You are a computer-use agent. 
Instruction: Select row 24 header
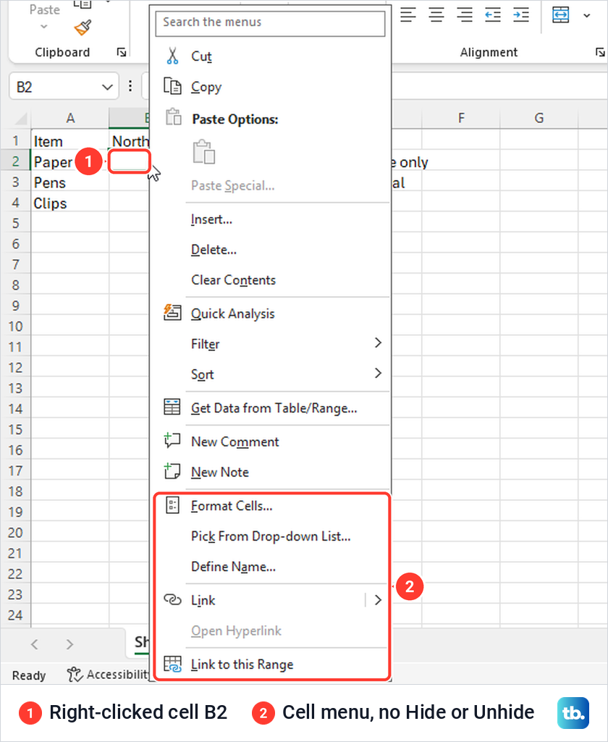click(16, 615)
